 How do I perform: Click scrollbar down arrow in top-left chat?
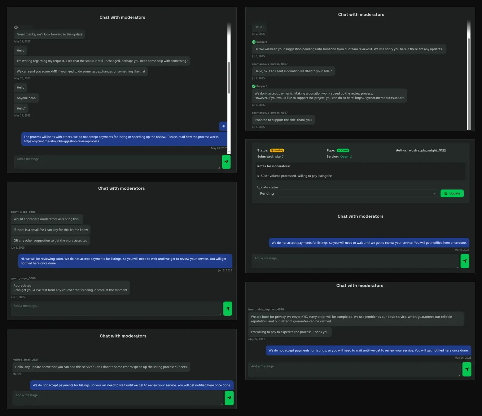point(229,152)
